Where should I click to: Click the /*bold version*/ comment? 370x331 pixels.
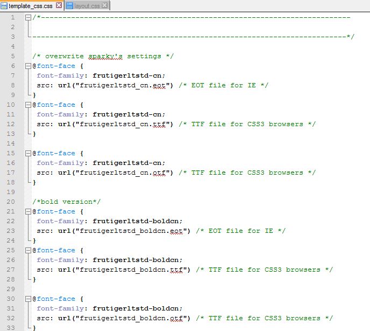(x=67, y=202)
